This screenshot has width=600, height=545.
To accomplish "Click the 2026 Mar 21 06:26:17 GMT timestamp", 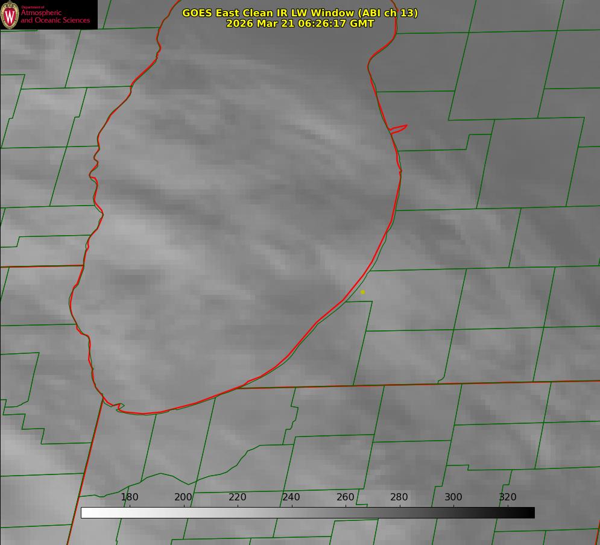I will [300, 24].
